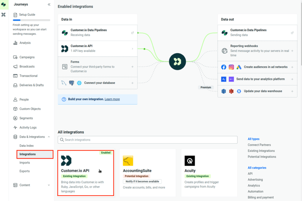Image resolution: width=302 pixels, height=201 pixels.
Task: Open the Activity Logs page
Action: tap(27, 128)
